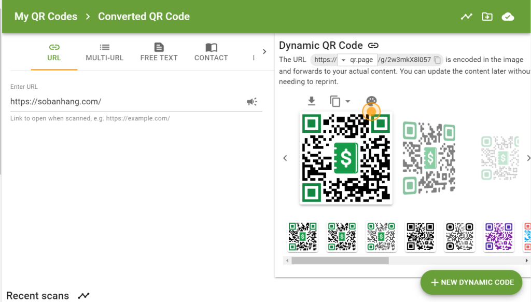Click the move-to-folder icon in header

487,16
